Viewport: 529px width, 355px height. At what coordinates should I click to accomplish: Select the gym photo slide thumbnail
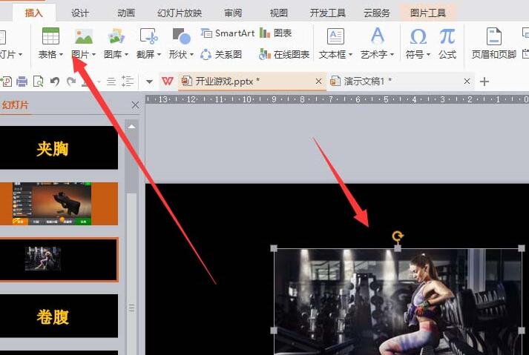pyautogui.click(x=59, y=259)
